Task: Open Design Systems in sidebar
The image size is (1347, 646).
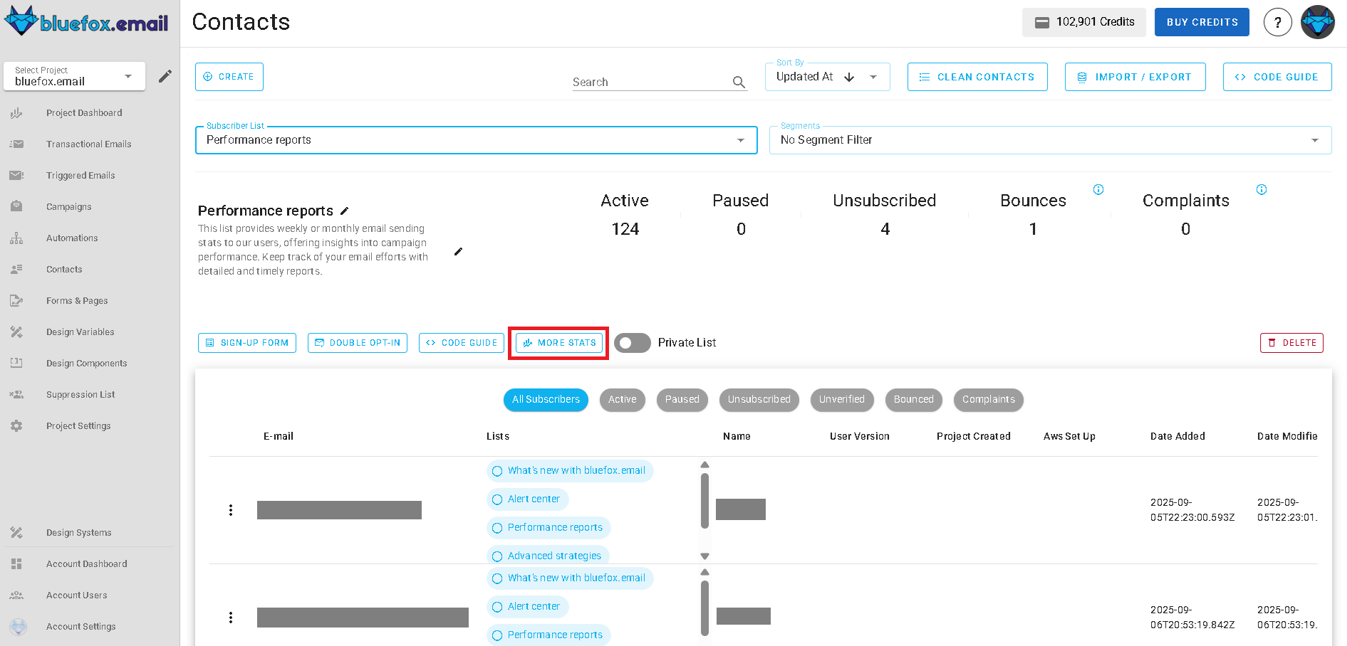Action: (x=79, y=532)
